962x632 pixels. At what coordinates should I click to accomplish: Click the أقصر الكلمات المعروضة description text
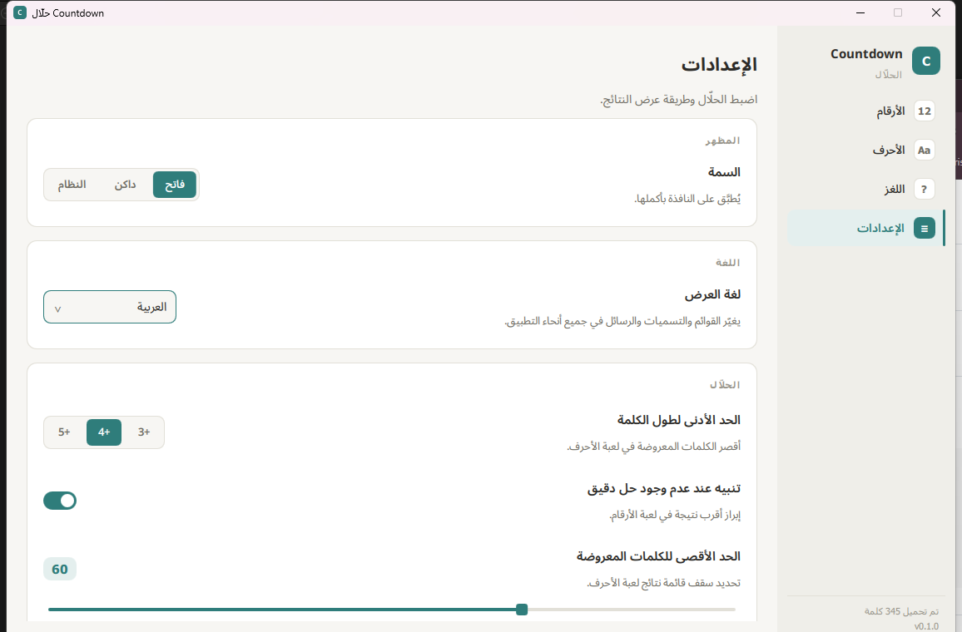tap(653, 447)
